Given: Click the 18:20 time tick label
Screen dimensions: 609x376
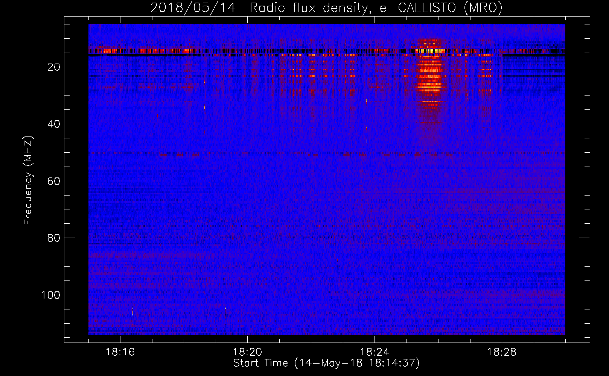Looking at the screenshot, I should (x=247, y=352).
